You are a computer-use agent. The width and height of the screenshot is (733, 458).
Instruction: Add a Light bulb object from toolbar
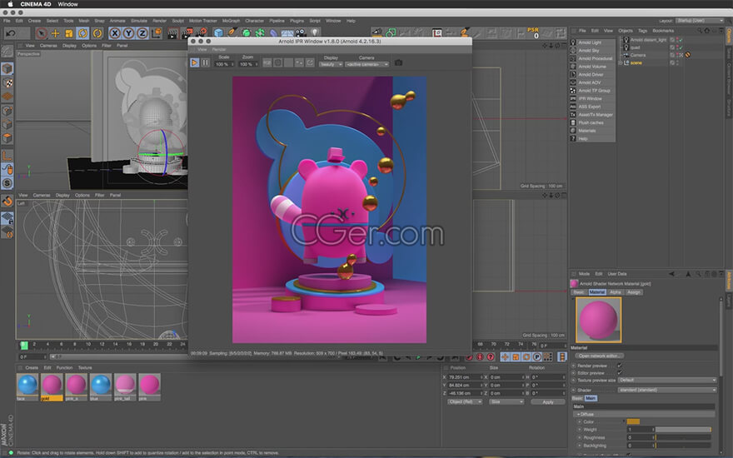click(315, 32)
